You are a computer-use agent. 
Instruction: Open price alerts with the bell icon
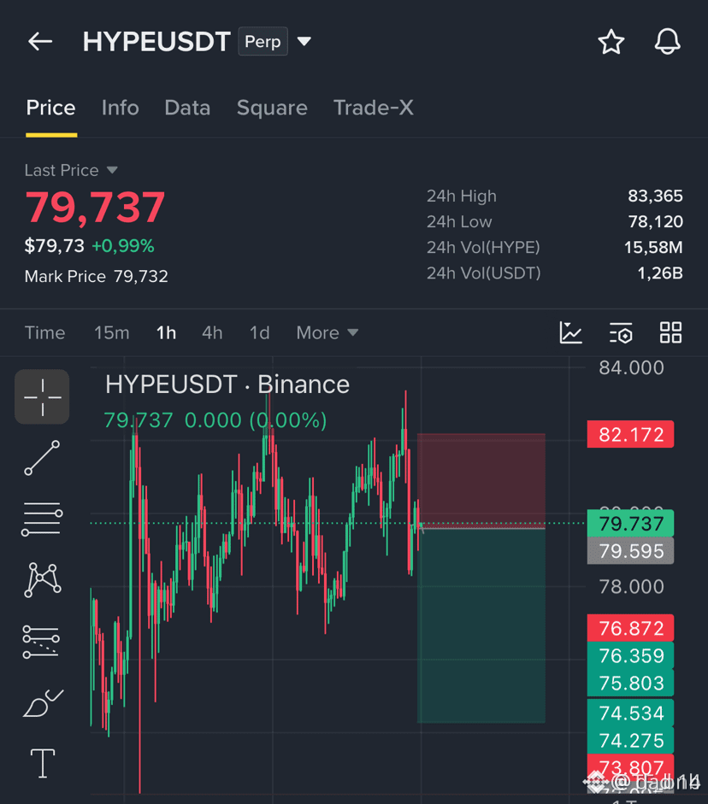668,42
